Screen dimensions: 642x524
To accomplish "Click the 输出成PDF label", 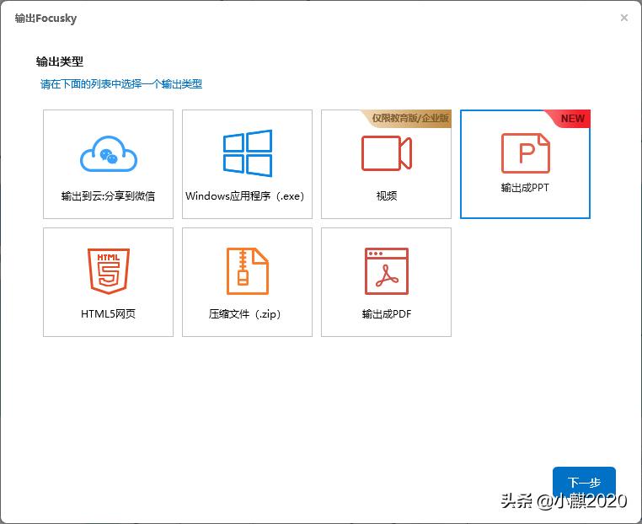I will 387,314.
